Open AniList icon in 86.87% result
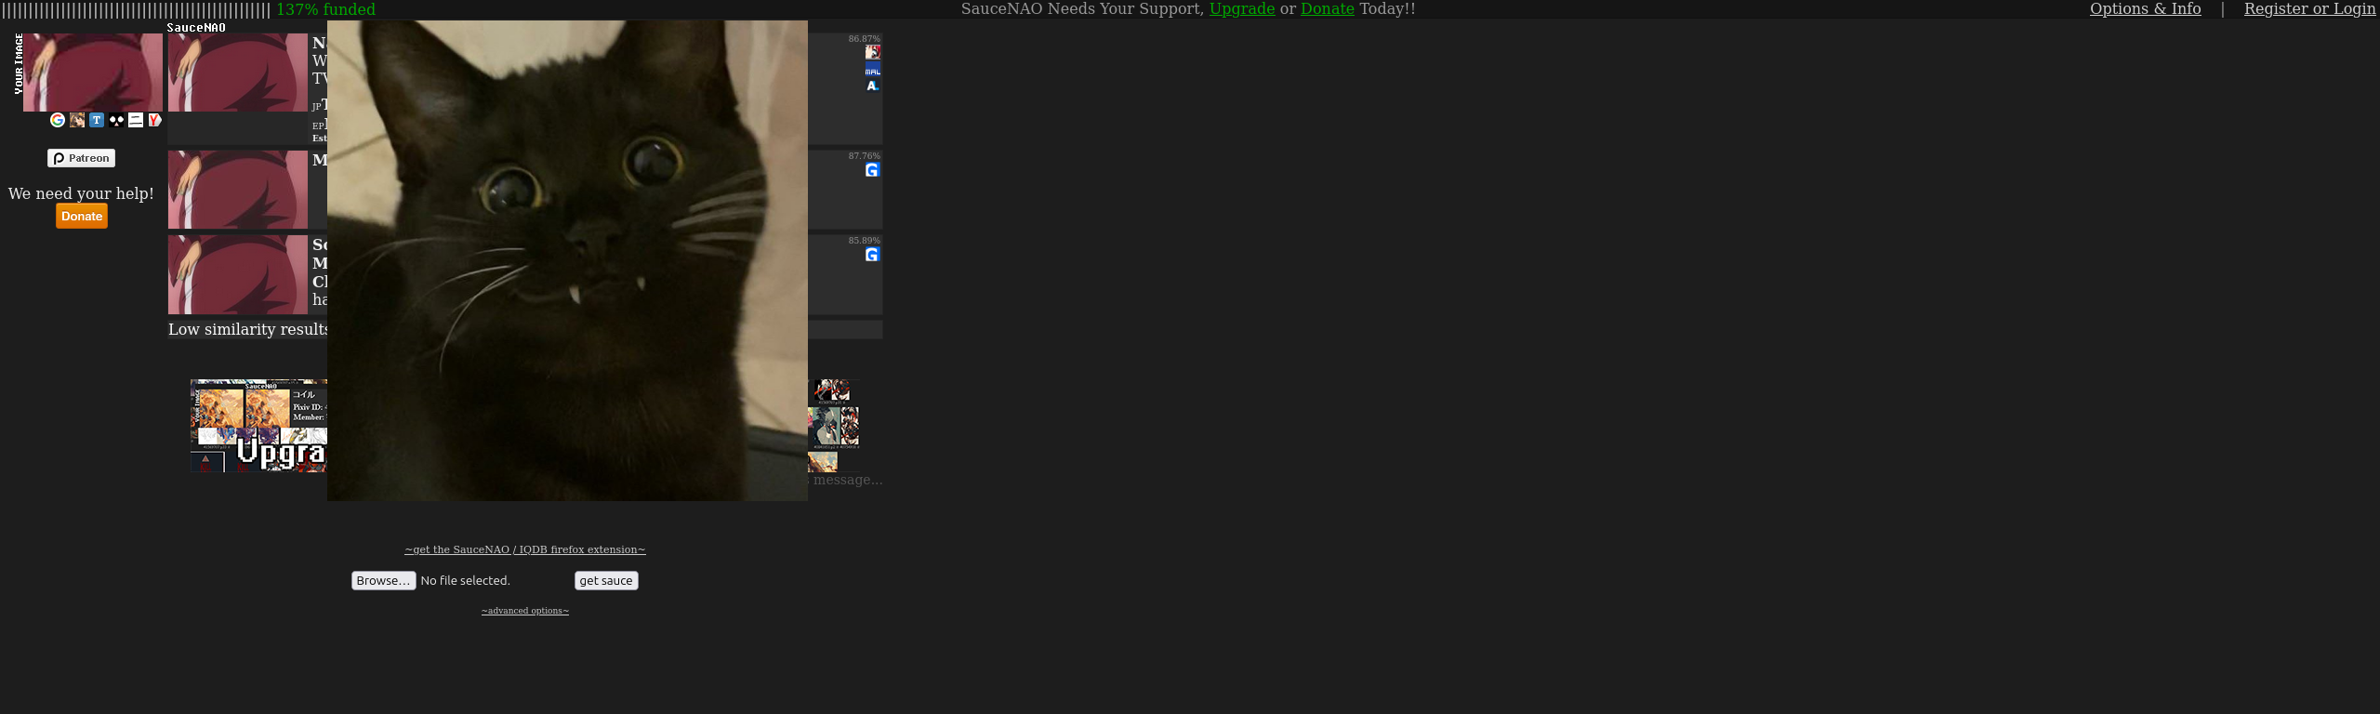 coord(872,86)
